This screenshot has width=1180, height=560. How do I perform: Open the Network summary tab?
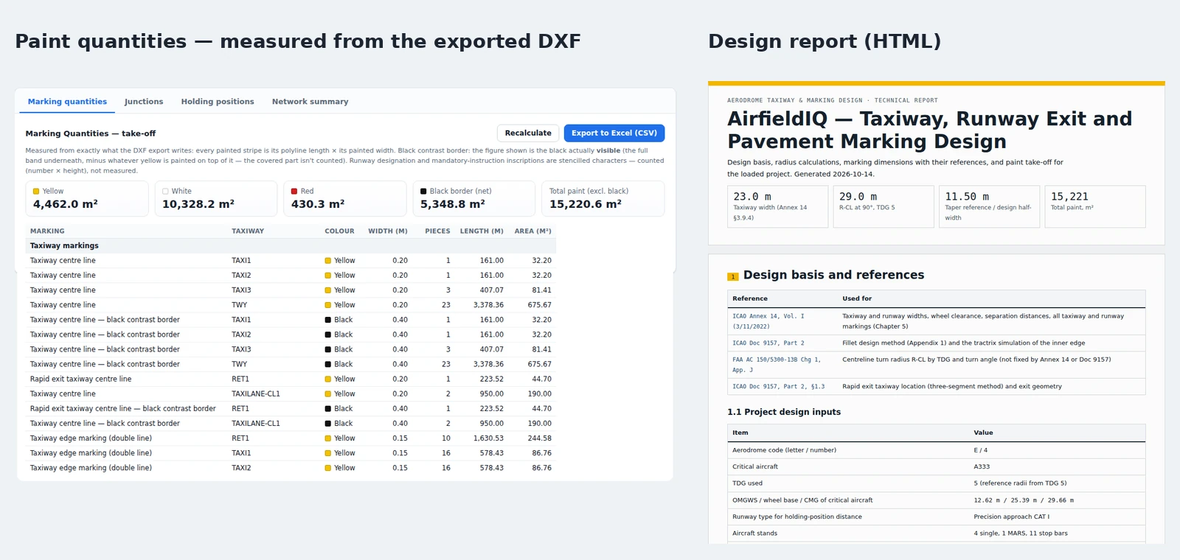tap(310, 102)
